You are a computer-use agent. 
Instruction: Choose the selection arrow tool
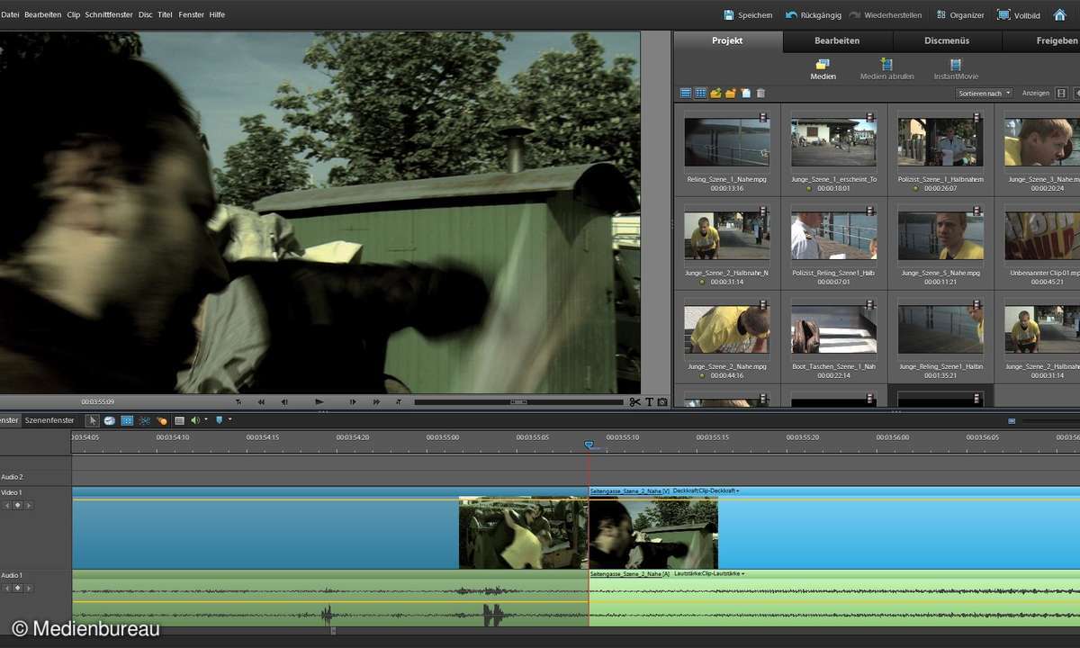(x=93, y=420)
